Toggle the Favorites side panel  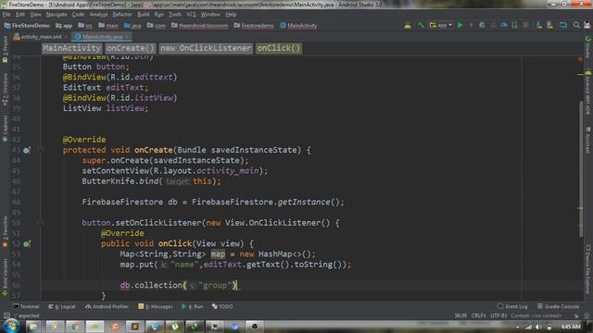pyautogui.click(x=5, y=231)
